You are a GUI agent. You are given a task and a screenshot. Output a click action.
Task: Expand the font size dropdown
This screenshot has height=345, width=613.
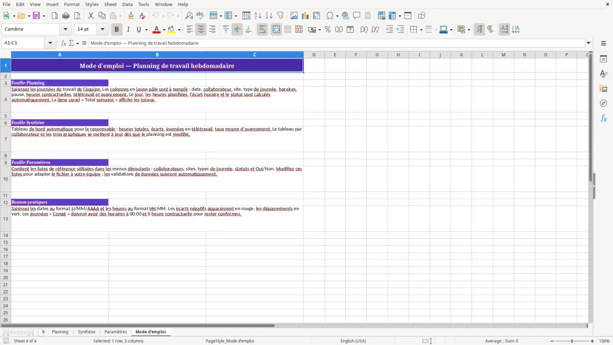[102, 30]
